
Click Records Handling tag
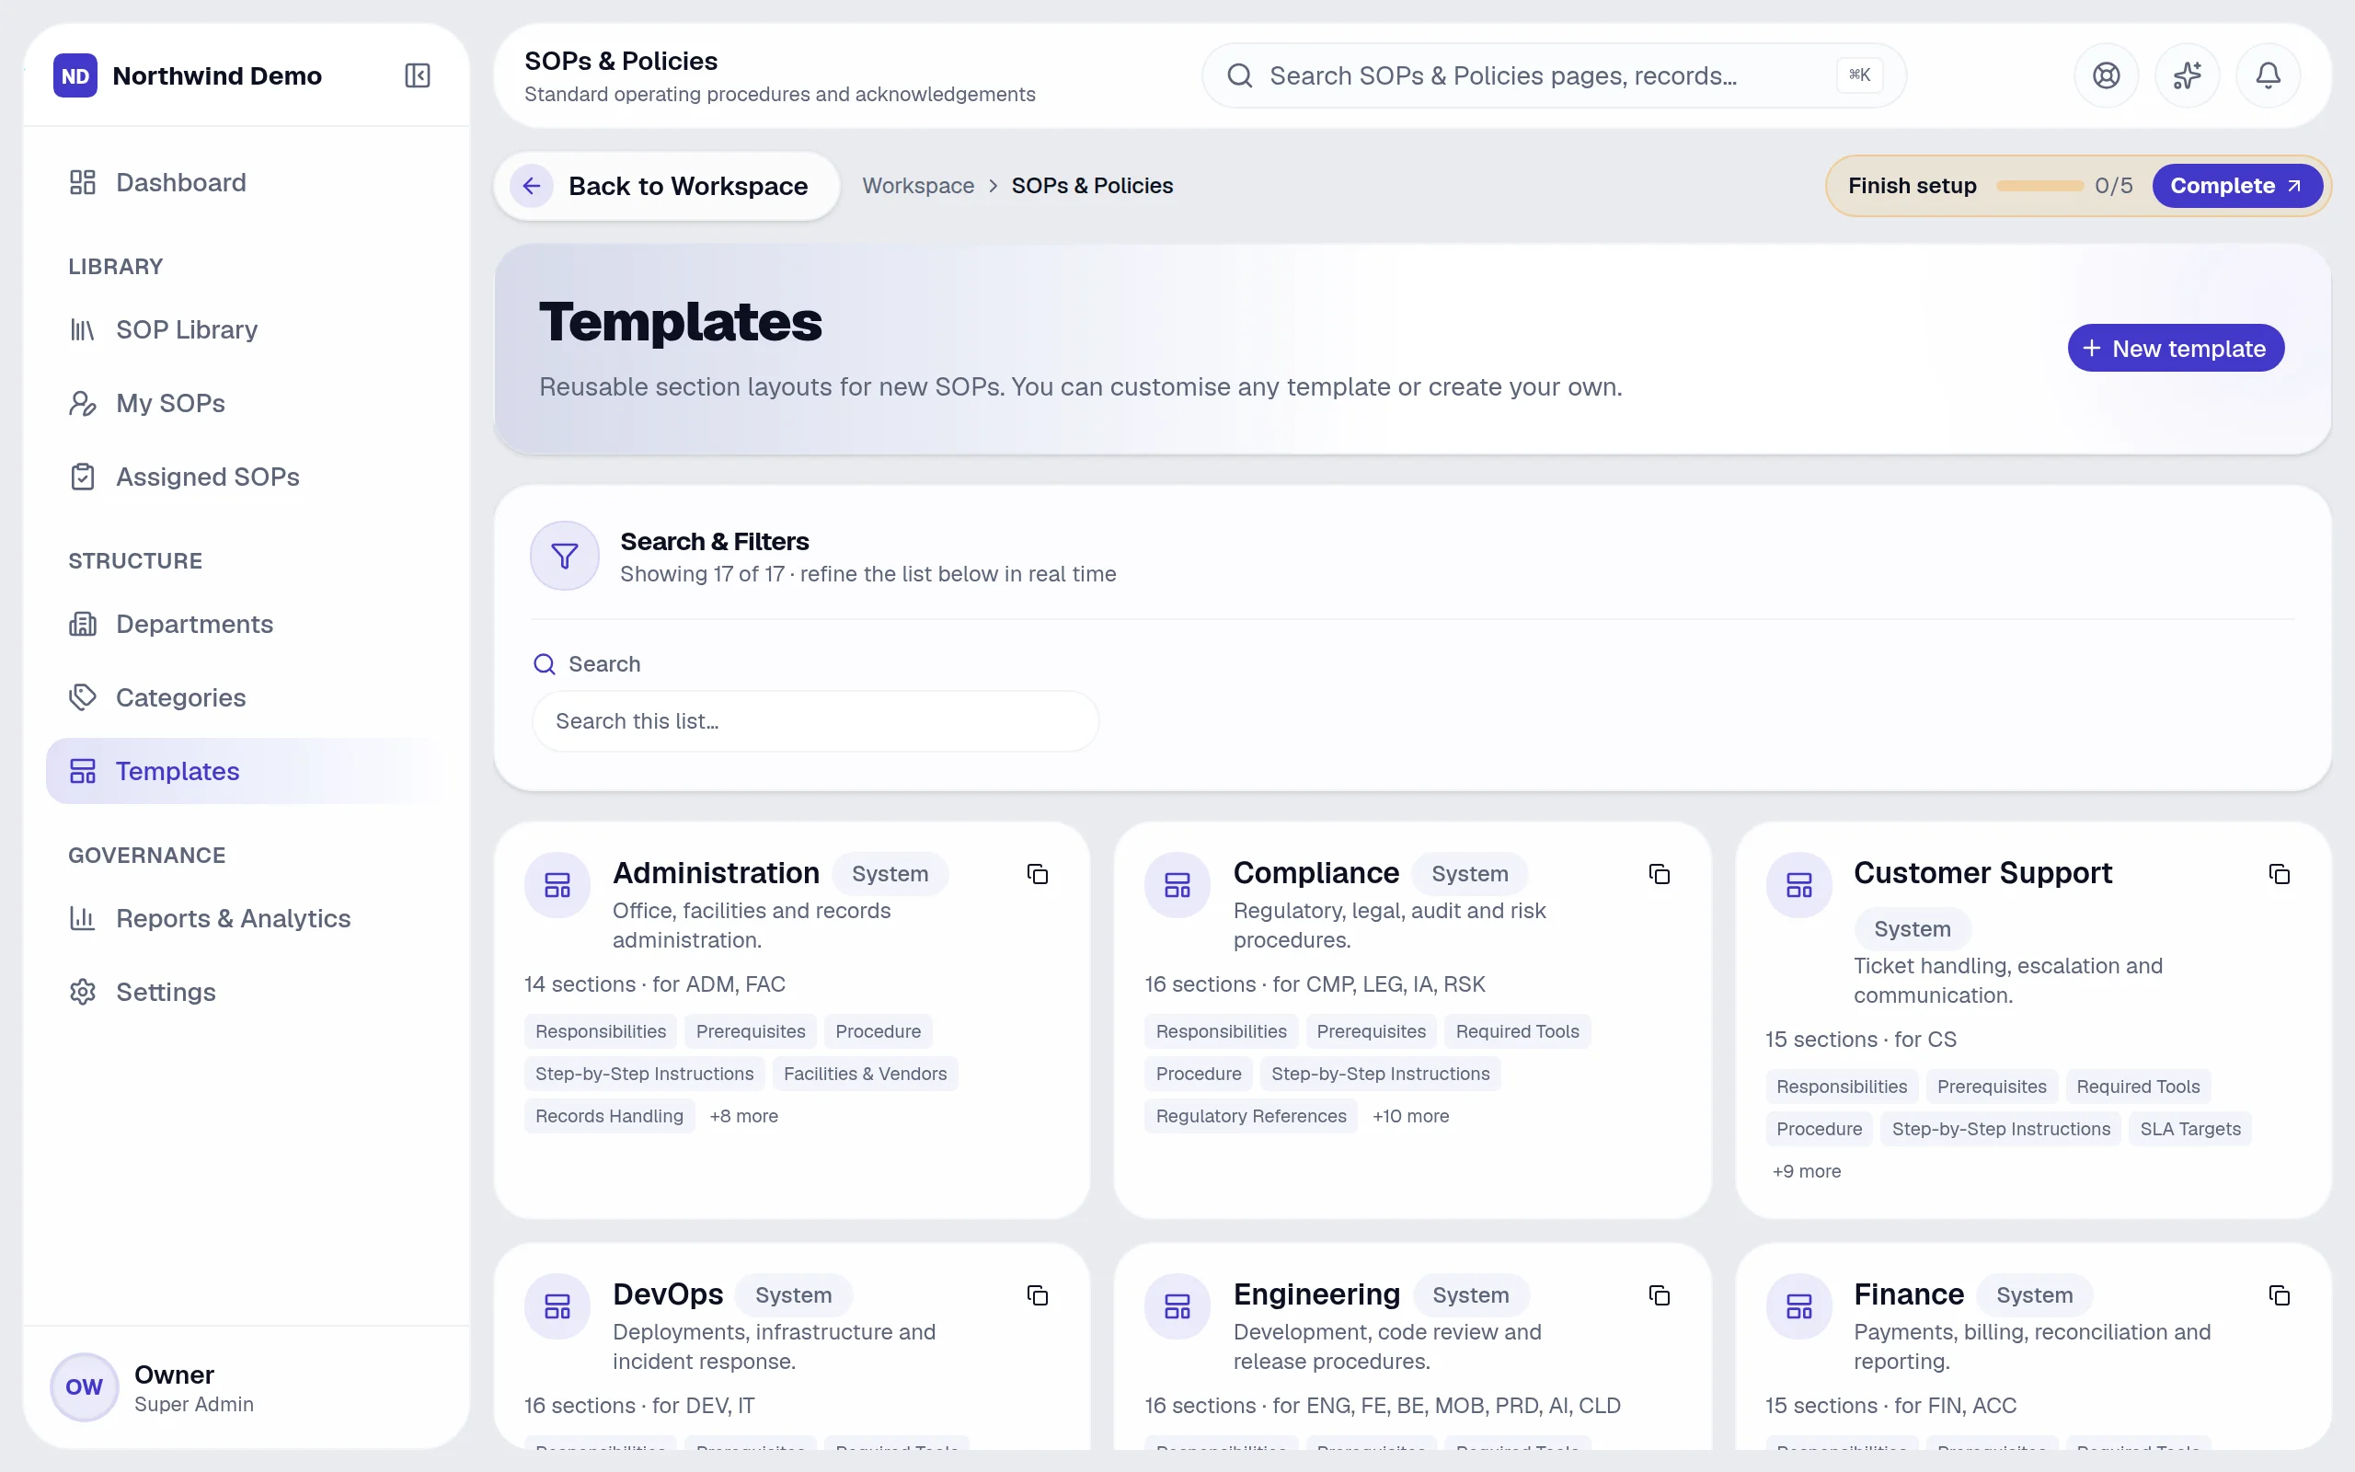point(609,1117)
